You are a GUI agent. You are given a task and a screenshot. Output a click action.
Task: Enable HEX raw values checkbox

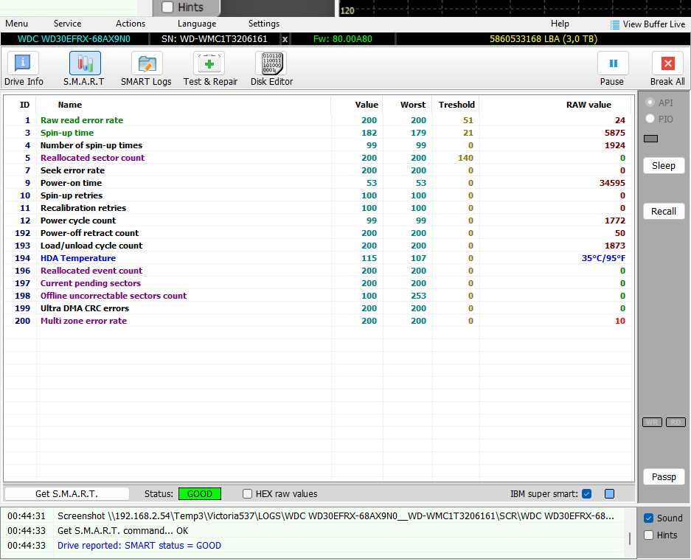(x=247, y=494)
